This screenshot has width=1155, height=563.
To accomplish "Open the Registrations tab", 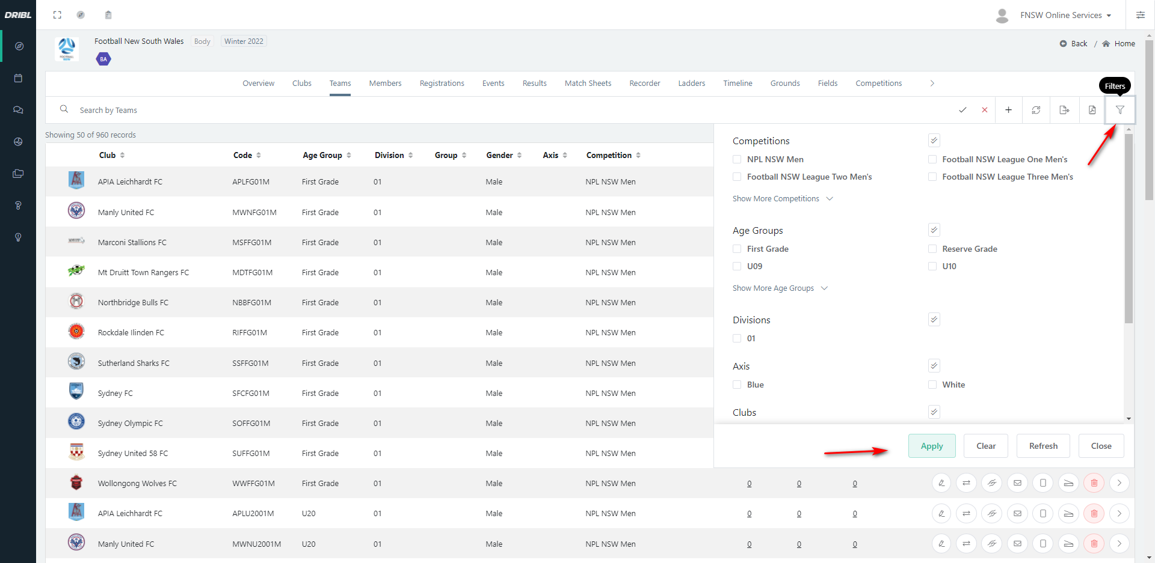I will [x=442, y=83].
